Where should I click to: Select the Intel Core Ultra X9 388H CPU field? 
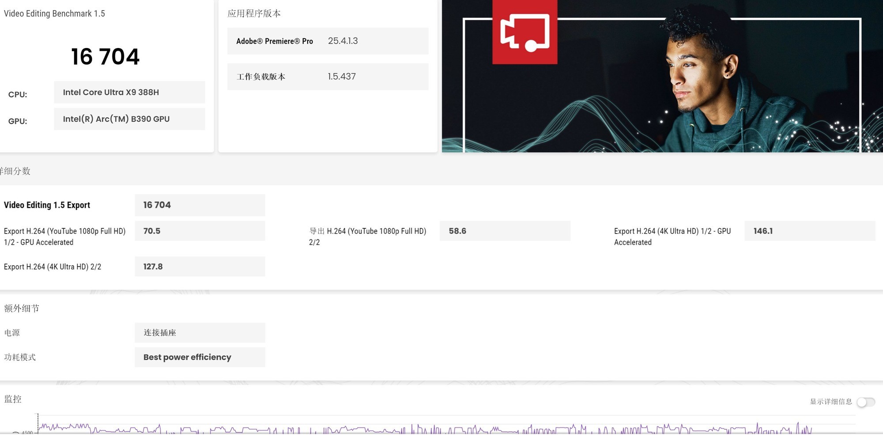tap(129, 92)
